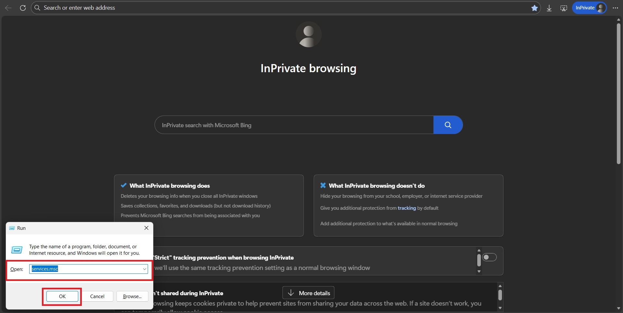623x313 pixels.
Task: Click the InPrivate browsing heading
Action: point(308,68)
